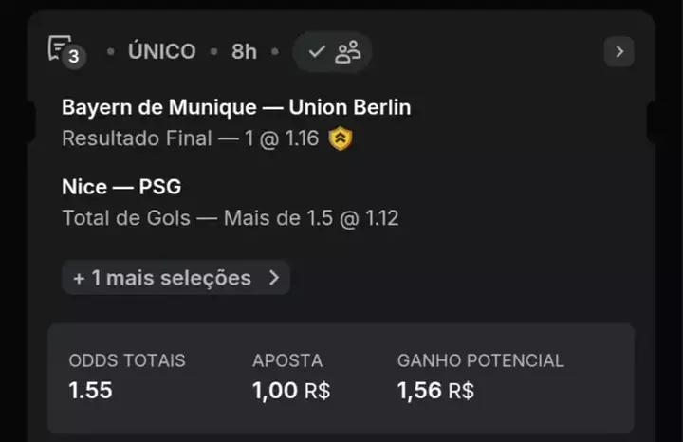This screenshot has width=683, height=442.
Task: Click the 1,00 R$ stake amount
Action: (291, 391)
